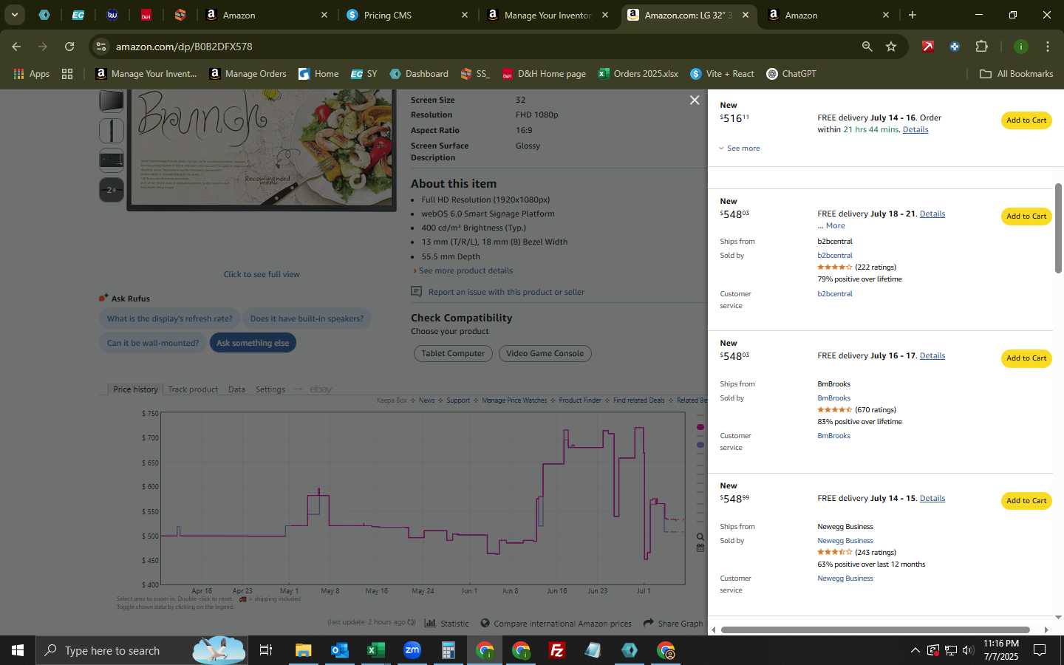Click the offers panel horizontal scrollbar
This screenshot has width=1064, height=665.
875,630
